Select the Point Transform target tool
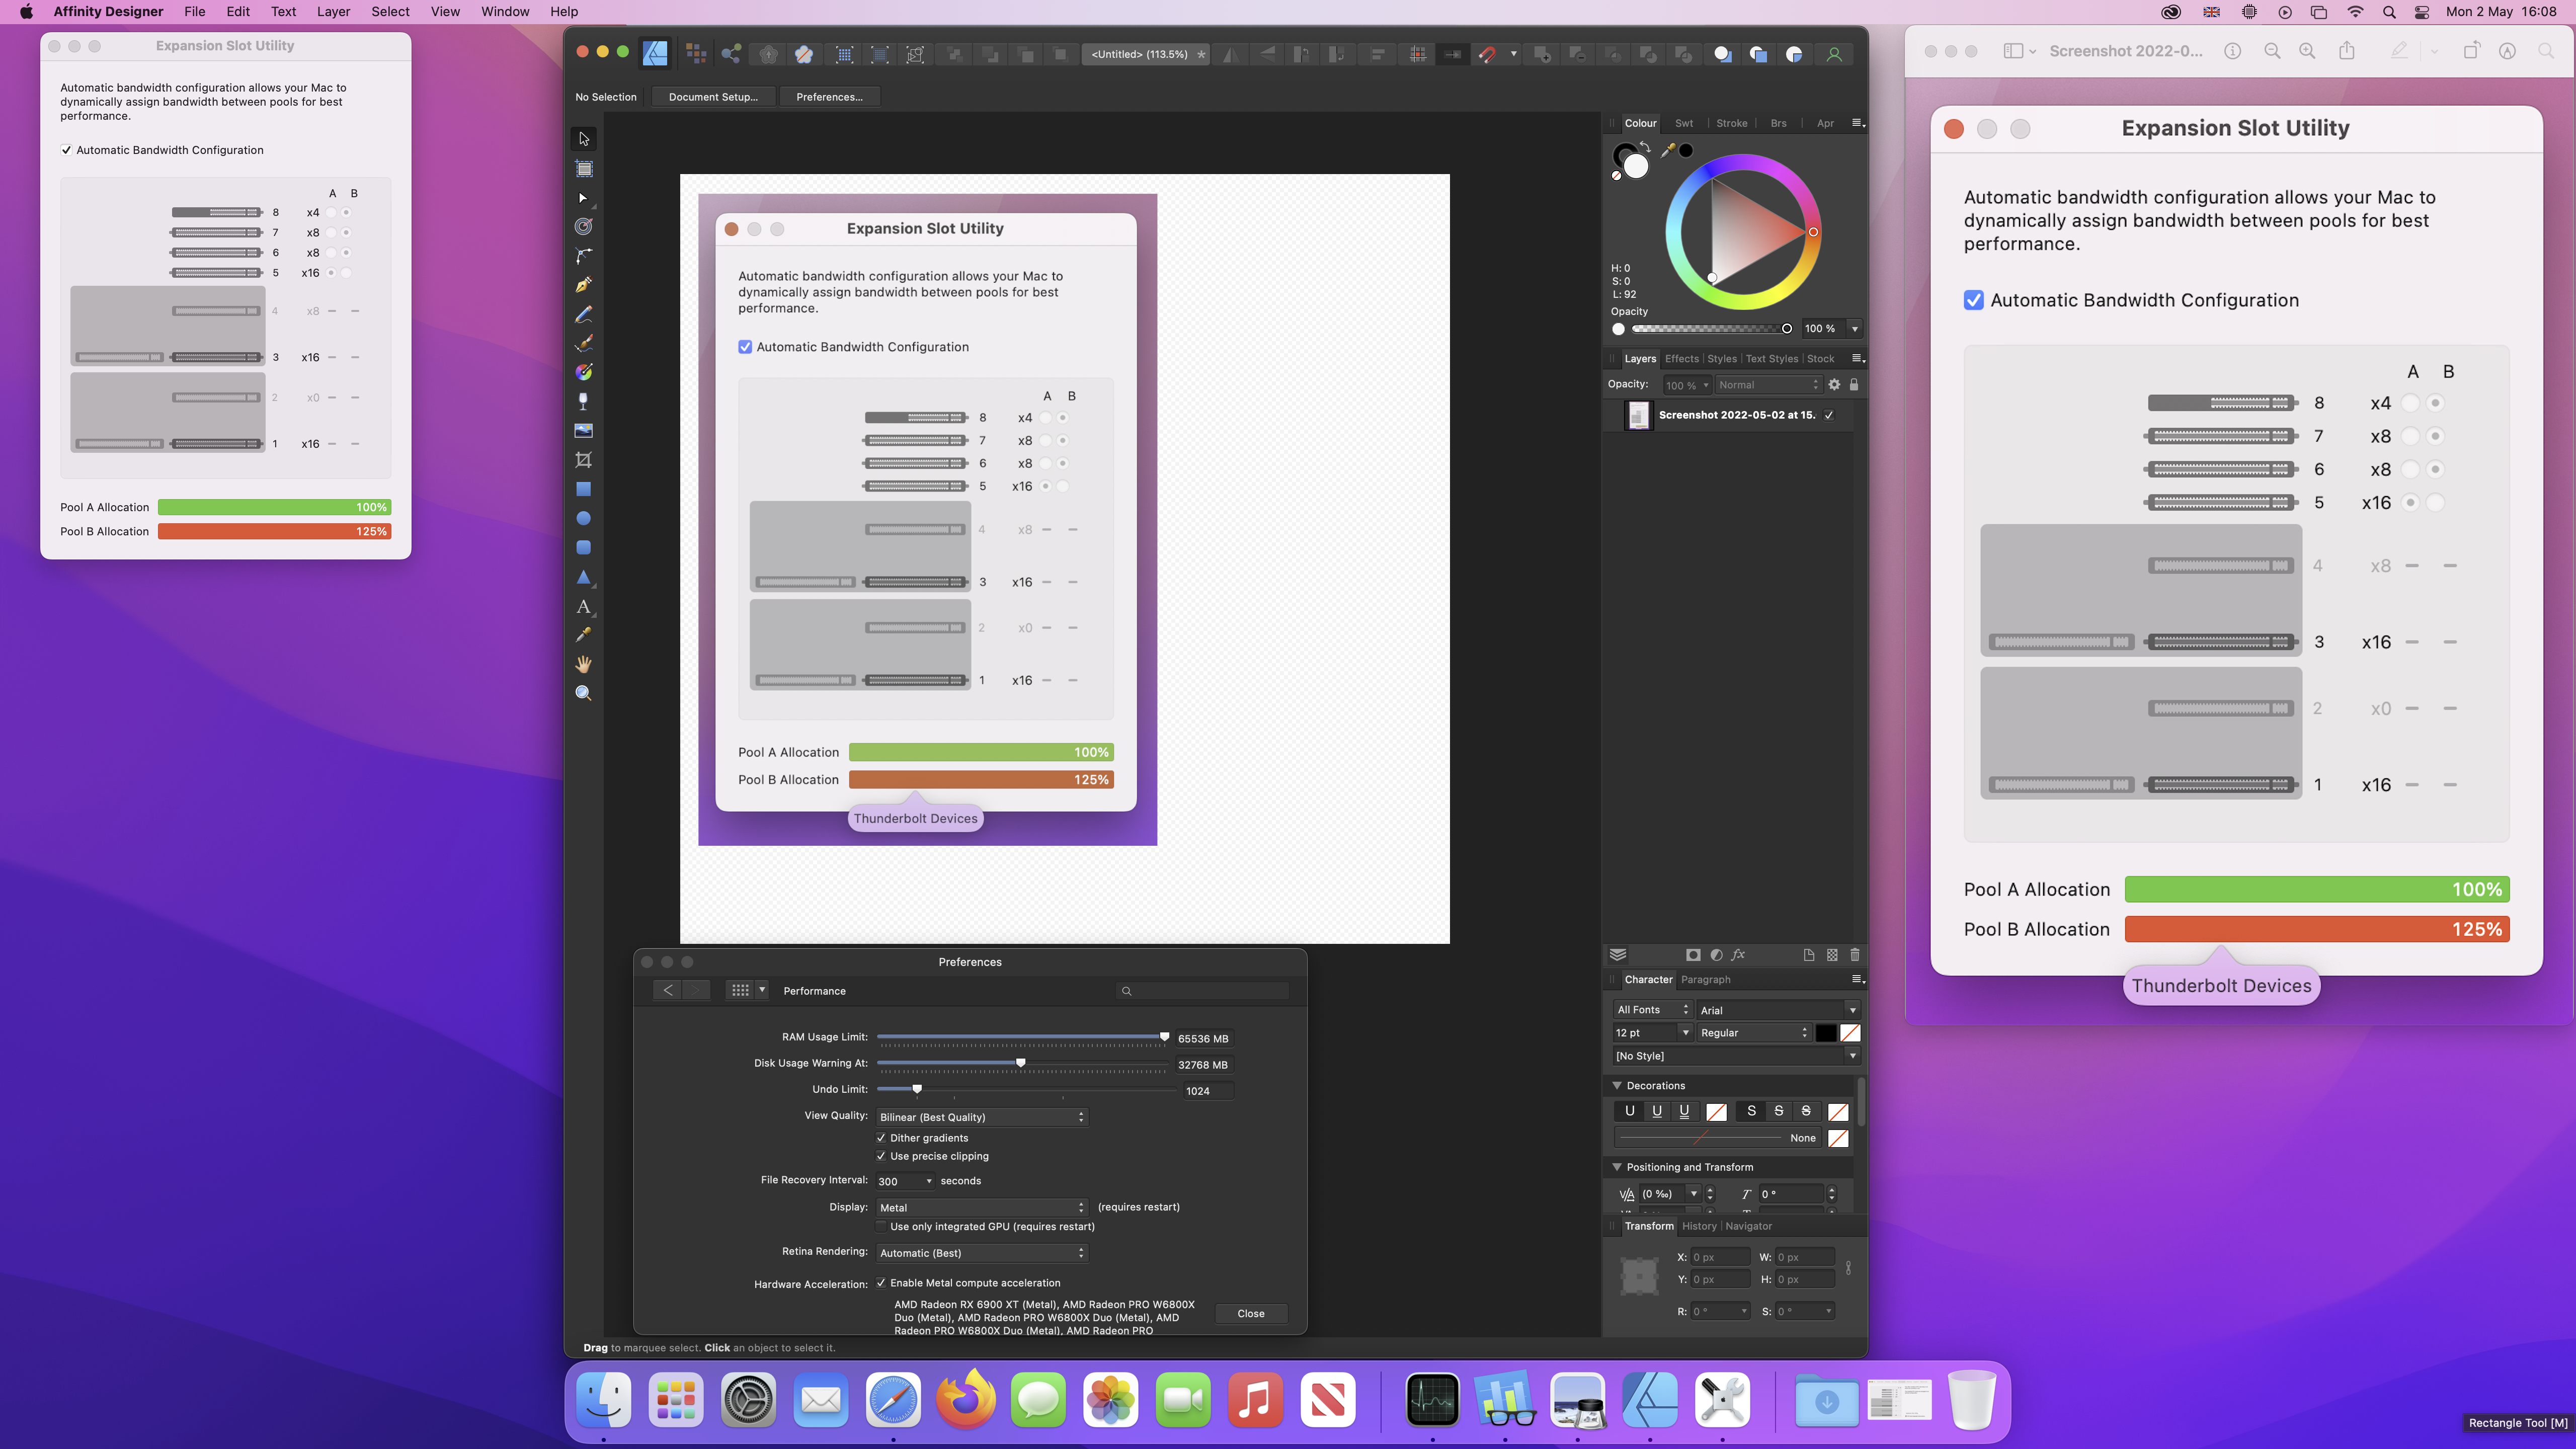The height and width of the screenshot is (1449, 2576). coord(584,227)
